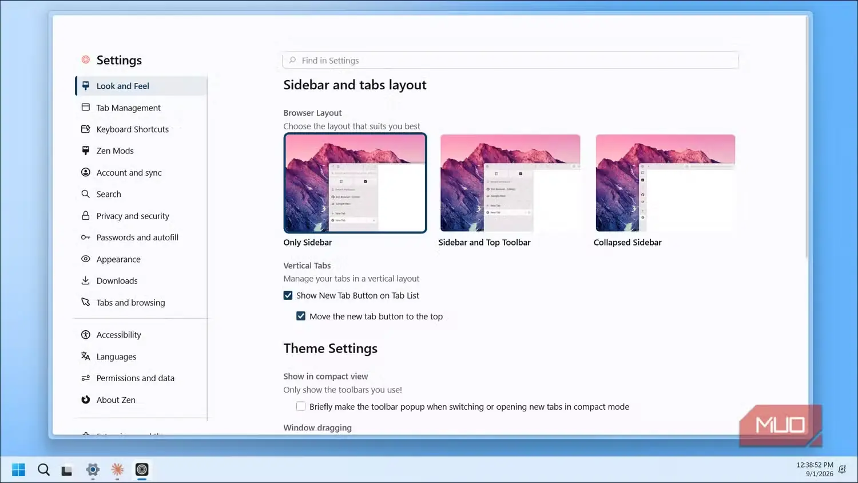Click the Zen logo beside Settings title
This screenshot has width=858, height=483.
[x=86, y=60]
